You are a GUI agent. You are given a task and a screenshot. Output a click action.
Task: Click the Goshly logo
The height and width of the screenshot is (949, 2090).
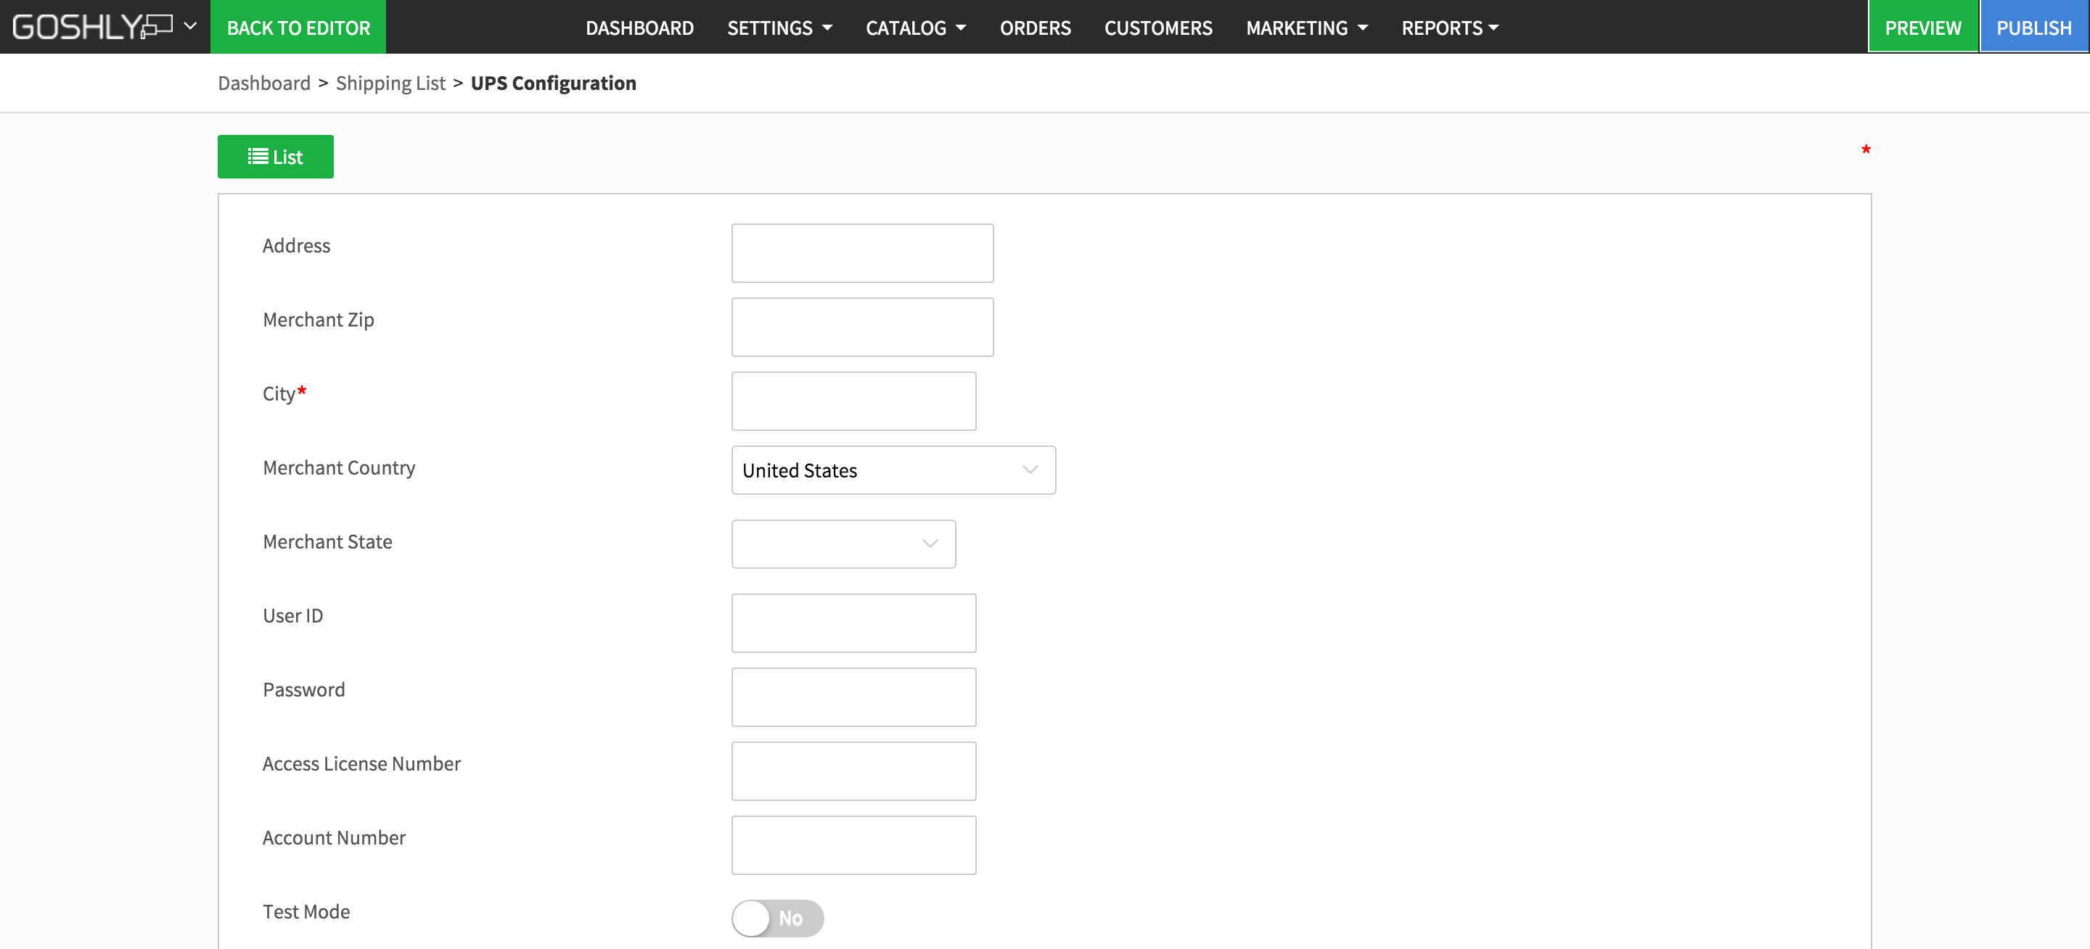coord(91,27)
